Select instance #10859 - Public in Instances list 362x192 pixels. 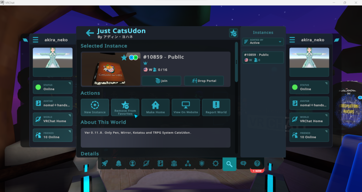click(x=263, y=58)
